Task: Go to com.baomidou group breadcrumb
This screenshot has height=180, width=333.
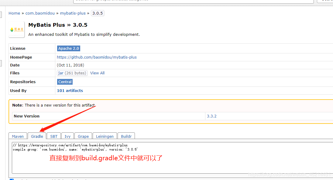Action: click(40, 13)
